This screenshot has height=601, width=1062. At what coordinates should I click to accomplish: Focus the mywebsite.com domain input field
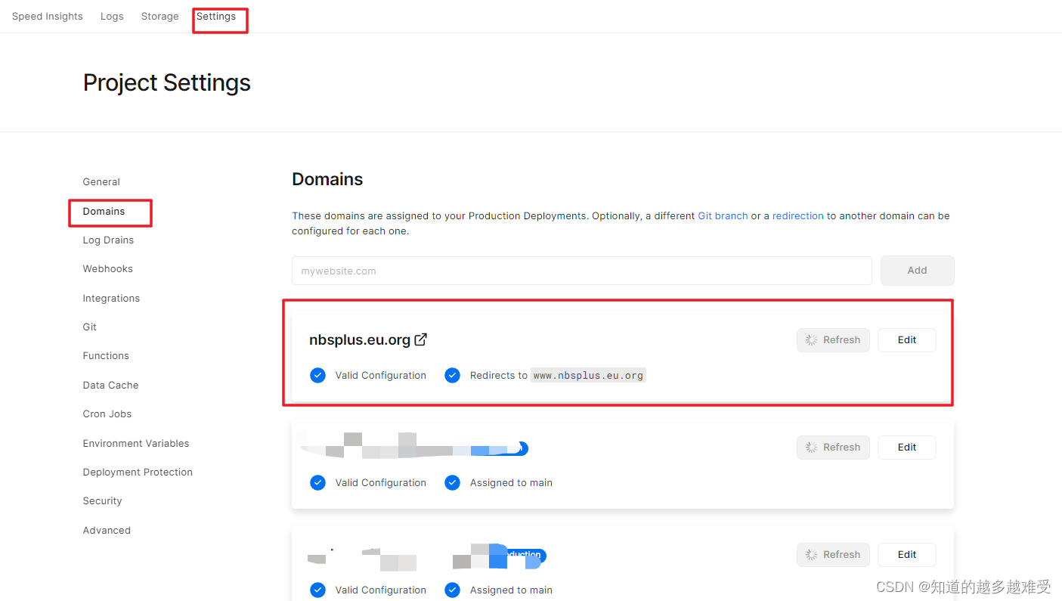pos(582,271)
